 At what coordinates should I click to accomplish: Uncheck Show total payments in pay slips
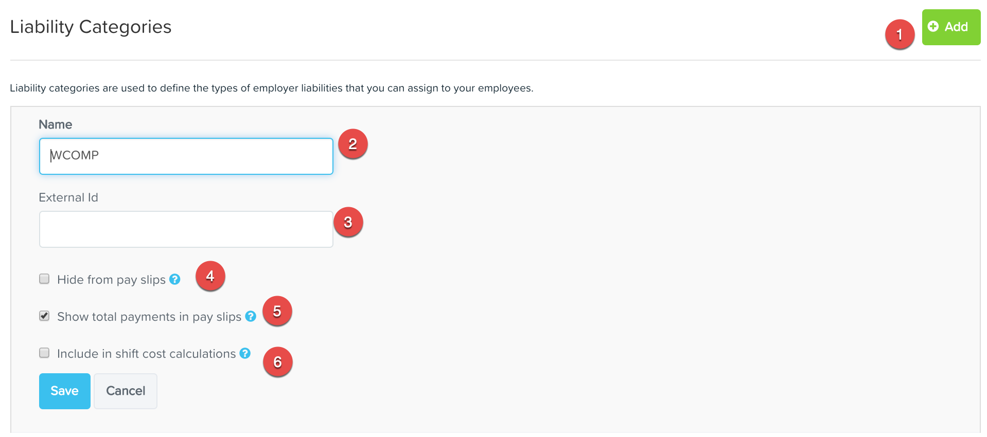[44, 316]
